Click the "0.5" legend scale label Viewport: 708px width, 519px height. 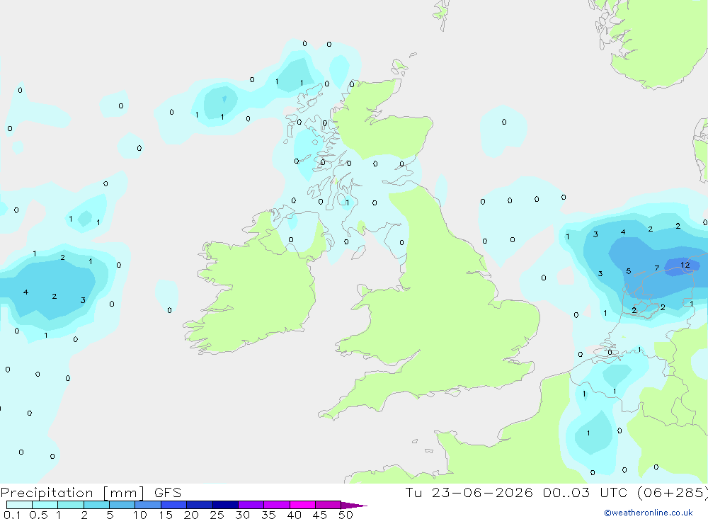[x=38, y=515]
